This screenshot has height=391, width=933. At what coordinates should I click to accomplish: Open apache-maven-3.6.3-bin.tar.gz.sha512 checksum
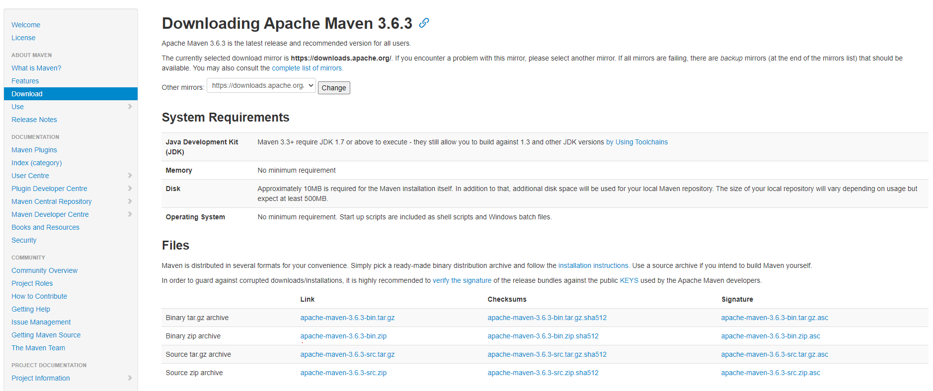point(547,318)
